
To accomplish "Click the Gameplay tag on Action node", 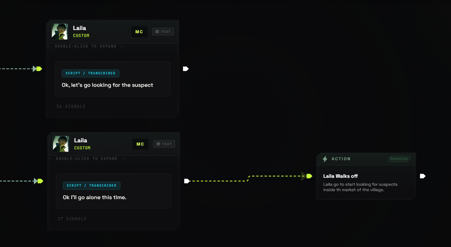I will click(399, 159).
